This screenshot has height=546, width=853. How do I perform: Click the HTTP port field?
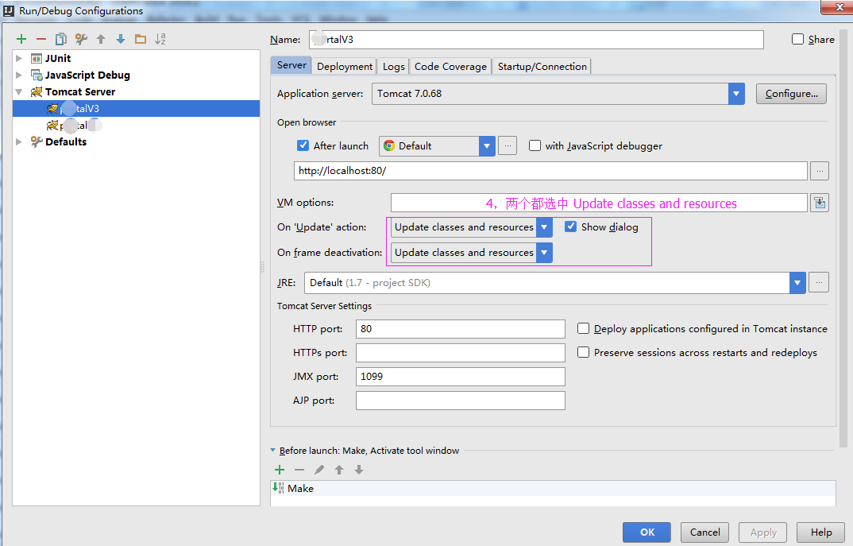(460, 329)
